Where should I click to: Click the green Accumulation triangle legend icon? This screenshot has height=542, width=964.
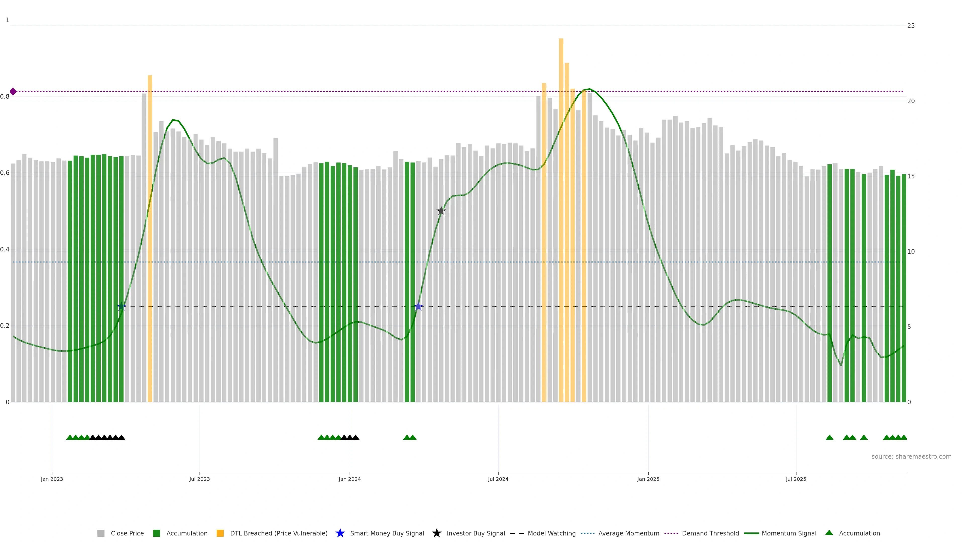coord(829,533)
